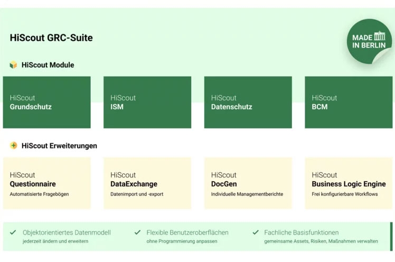The image size is (395, 262).
Task: Open the HiScout DataExchange extension card
Action: (147, 183)
